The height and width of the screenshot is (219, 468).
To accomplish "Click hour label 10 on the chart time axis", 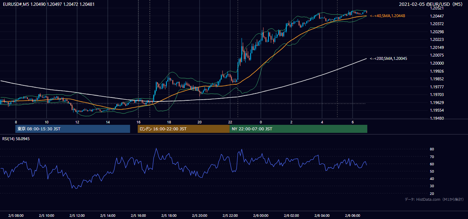I will pyautogui.click(x=47, y=122).
